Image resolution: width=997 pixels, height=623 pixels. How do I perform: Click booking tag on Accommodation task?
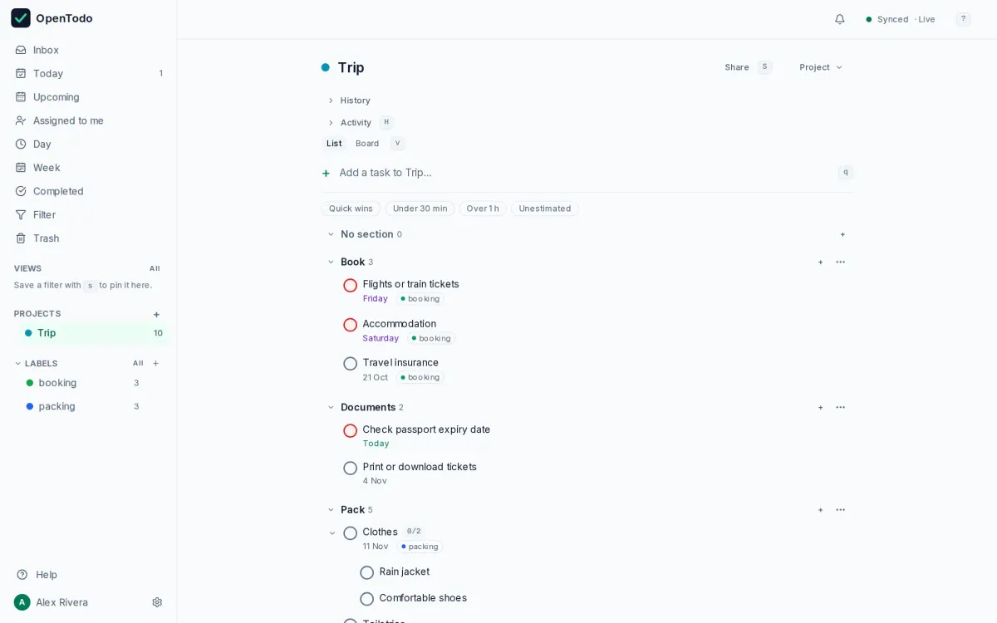[431, 338]
